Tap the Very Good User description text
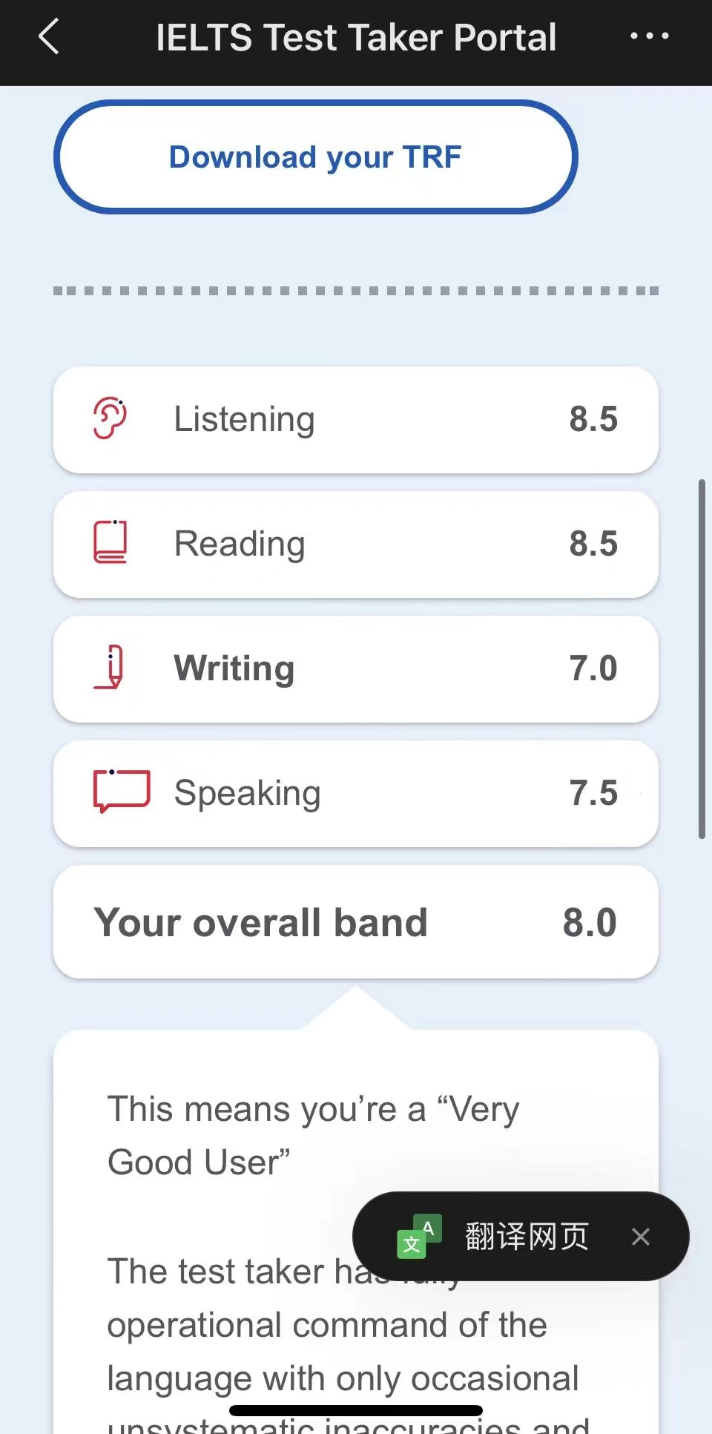This screenshot has width=712, height=1434. 313,1135
